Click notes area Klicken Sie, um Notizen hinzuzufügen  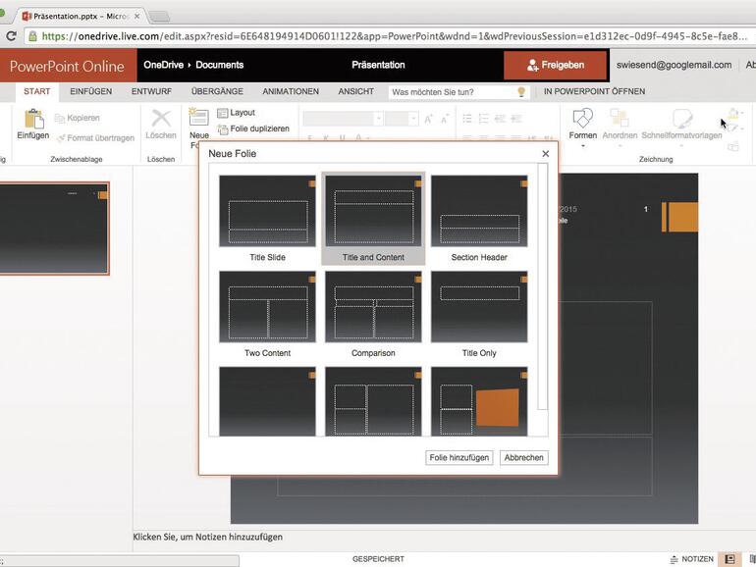208,538
